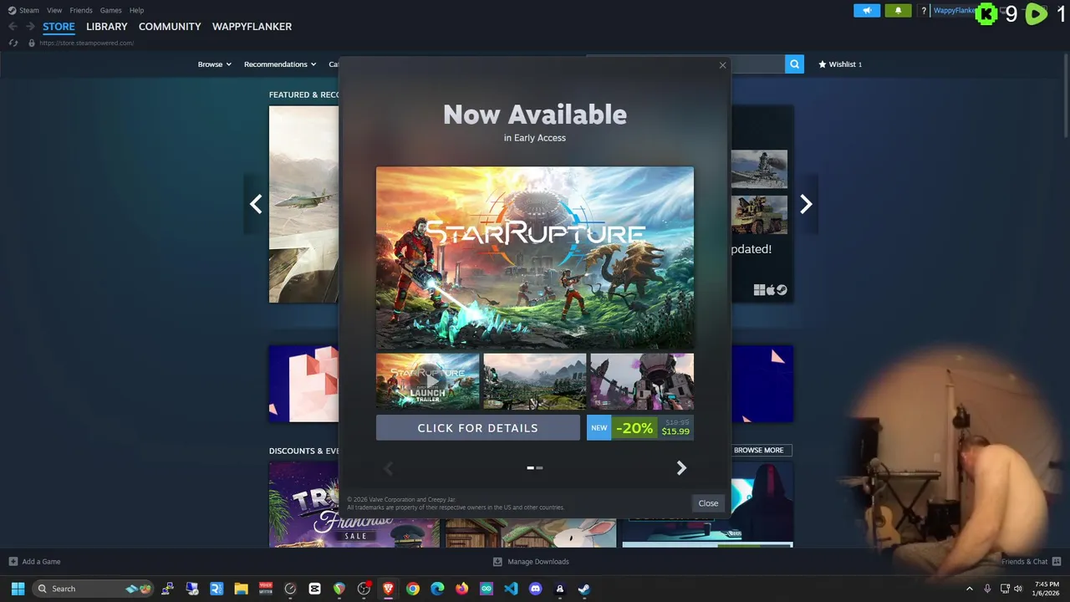Click the Windows Start button
The height and width of the screenshot is (602, 1070).
[18, 589]
